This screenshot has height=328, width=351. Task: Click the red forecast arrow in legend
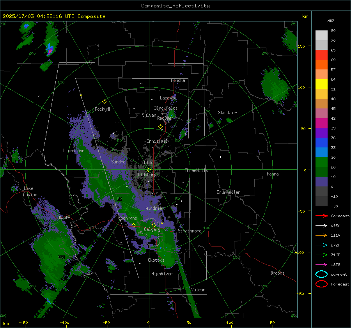tap(321, 216)
